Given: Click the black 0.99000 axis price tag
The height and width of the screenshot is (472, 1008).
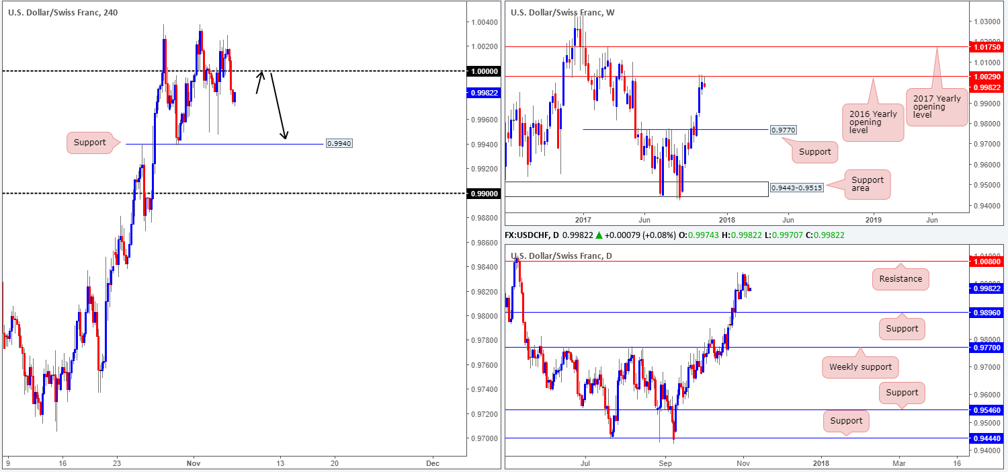Looking at the screenshot, I should pos(483,194).
